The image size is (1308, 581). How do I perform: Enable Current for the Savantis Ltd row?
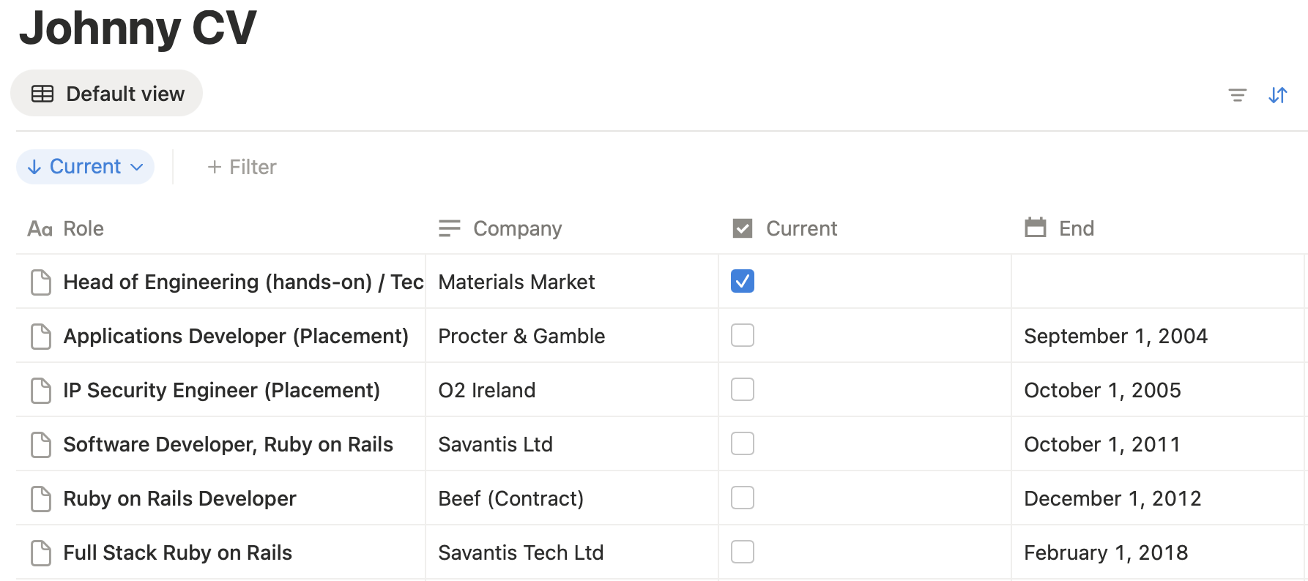(x=742, y=443)
